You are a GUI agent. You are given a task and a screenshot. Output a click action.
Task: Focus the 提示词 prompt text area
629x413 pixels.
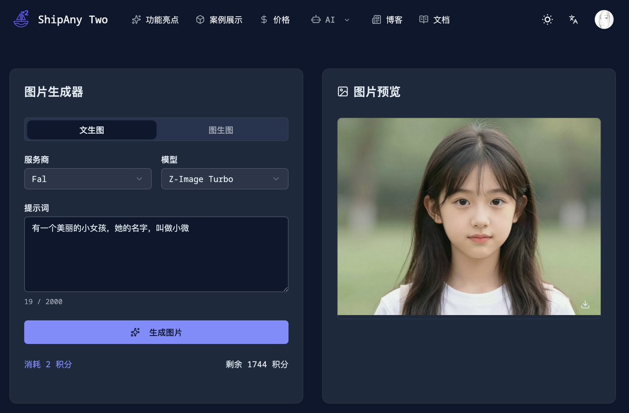(156, 254)
